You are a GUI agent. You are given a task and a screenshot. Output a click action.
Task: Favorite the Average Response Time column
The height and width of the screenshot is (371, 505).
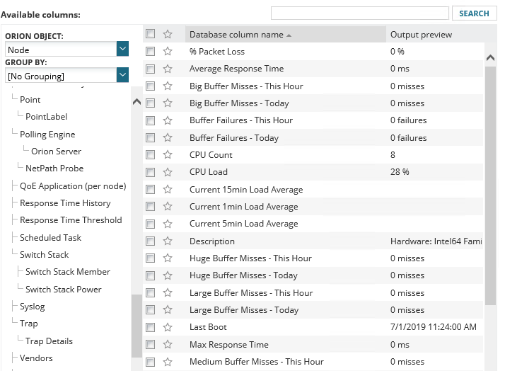pos(168,69)
